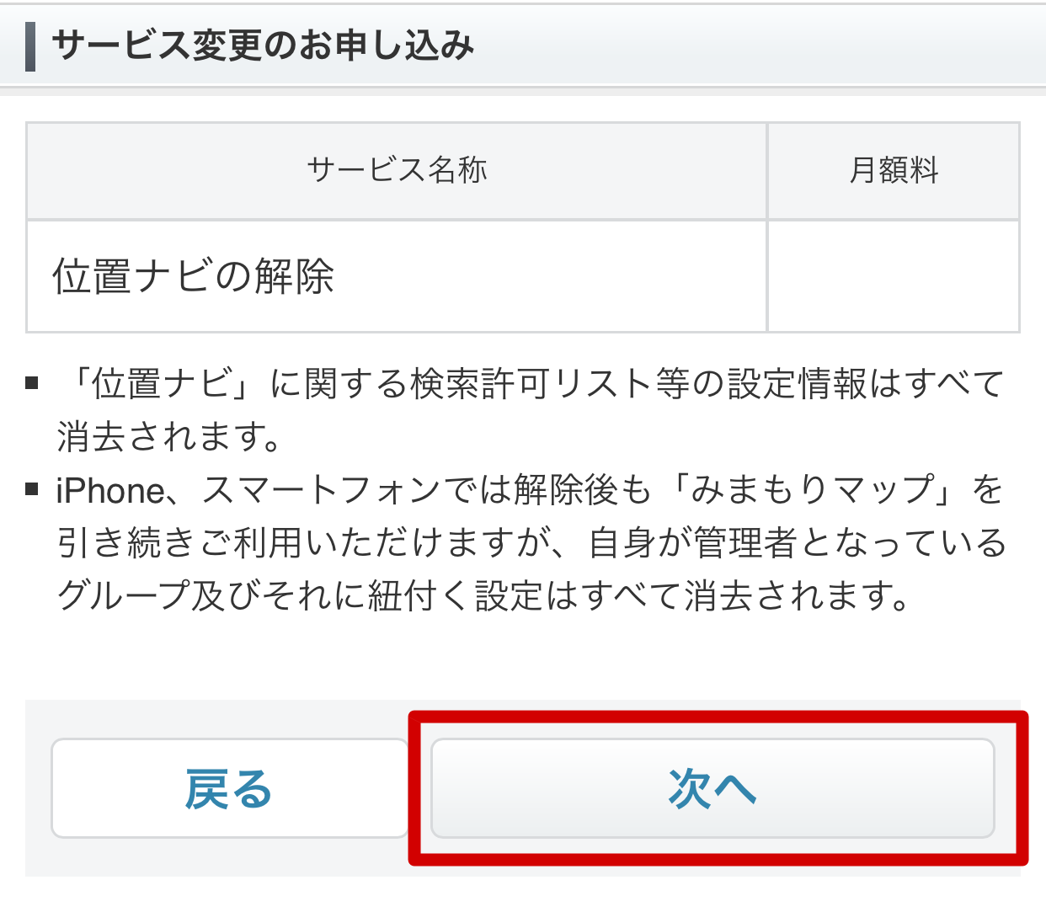Screen dimensions: 1046x912
Task: Click the line starting with グループ及び
Action: coord(483,596)
